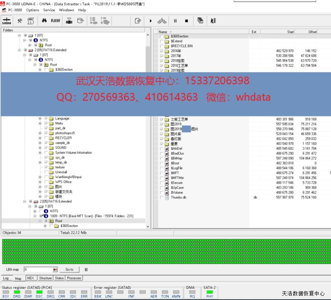Click the SATA0 port selector icon
Screen dimensions: 331x300
pos(7,20)
